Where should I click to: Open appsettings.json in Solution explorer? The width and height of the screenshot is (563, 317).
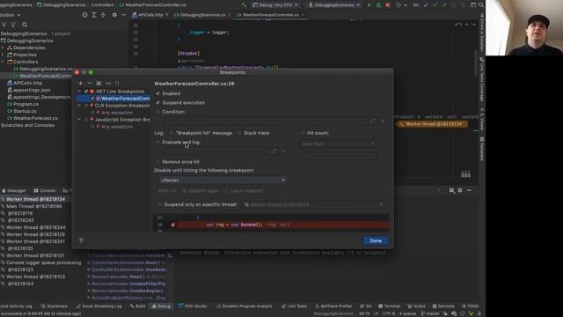(x=32, y=90)
